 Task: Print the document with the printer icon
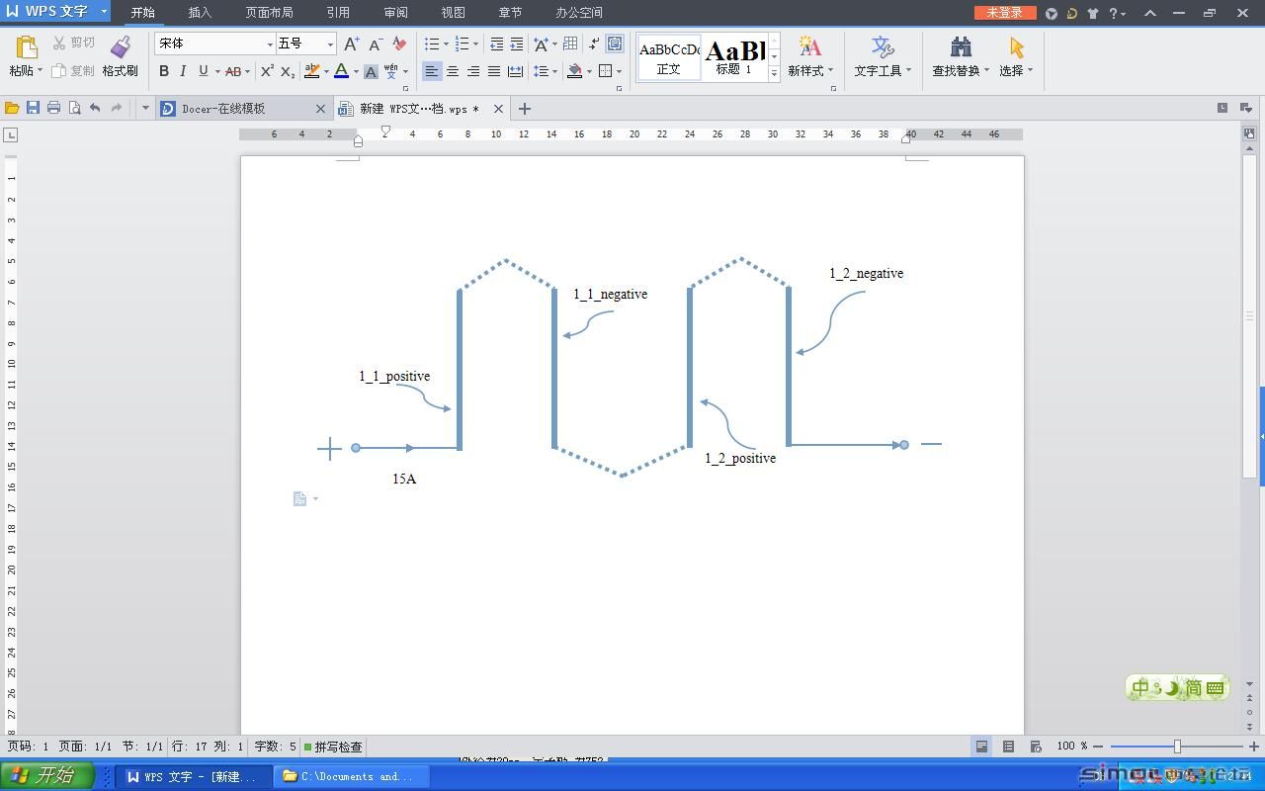(x=53, y=108)
